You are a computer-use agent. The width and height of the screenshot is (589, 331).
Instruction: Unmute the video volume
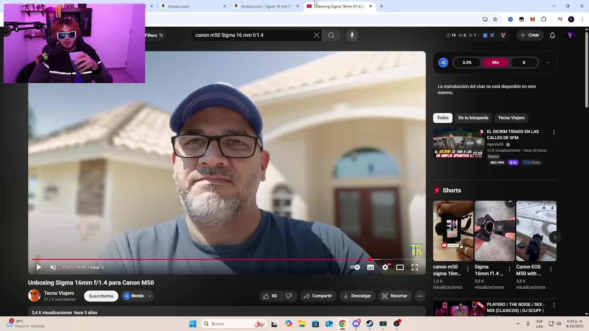pyautogui.click(x=53, y=267)
